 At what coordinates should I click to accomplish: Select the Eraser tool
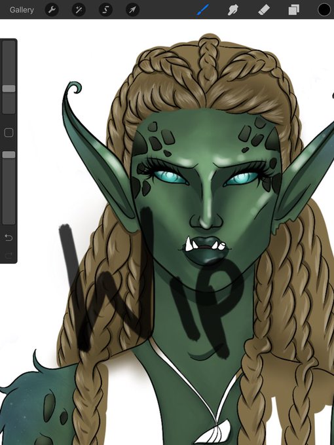(x=264, y=10)
